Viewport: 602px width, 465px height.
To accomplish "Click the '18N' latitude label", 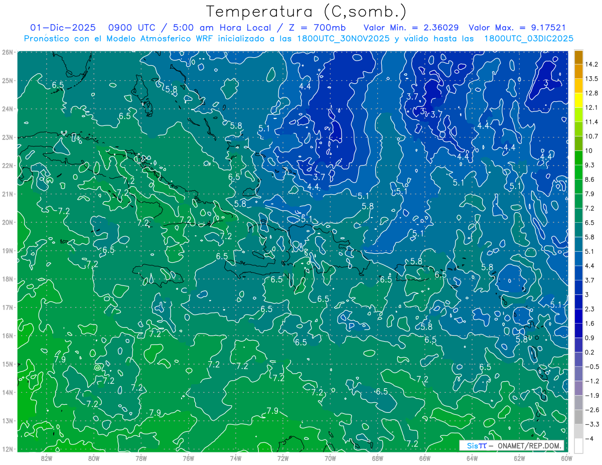I will (7, 279).
